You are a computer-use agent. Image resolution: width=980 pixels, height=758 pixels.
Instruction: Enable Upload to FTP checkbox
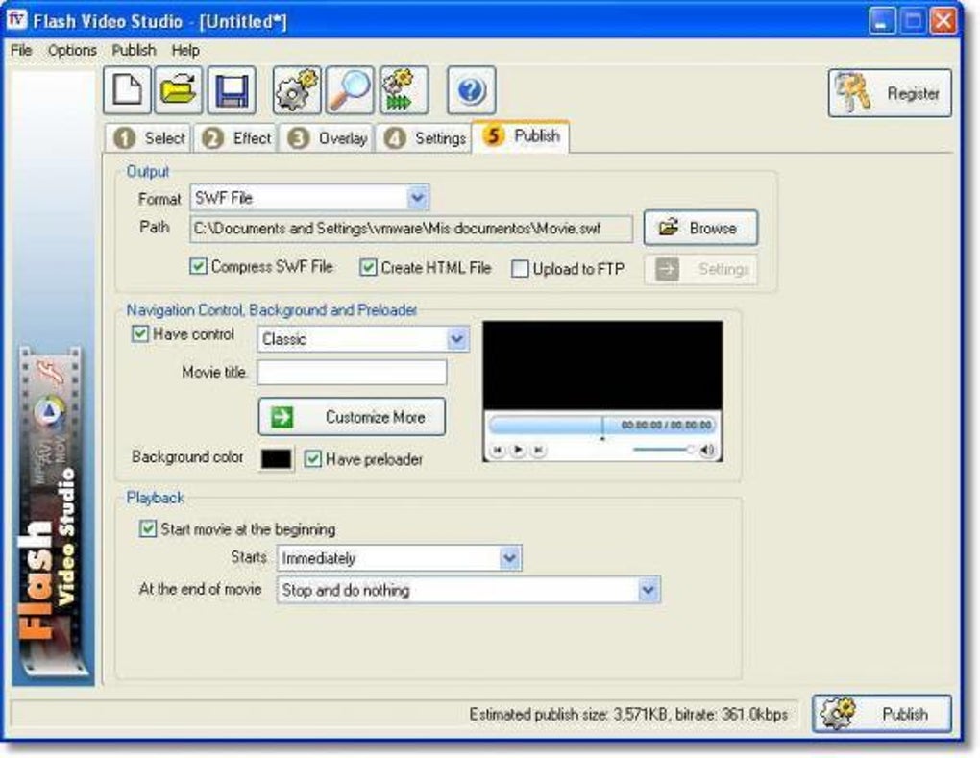click(520, 269)
